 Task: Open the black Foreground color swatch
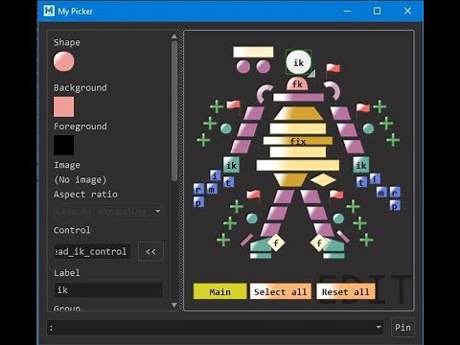(63, 146)
